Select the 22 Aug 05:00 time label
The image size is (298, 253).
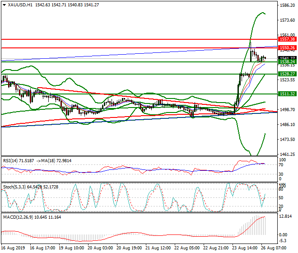[x=187, y=248]
